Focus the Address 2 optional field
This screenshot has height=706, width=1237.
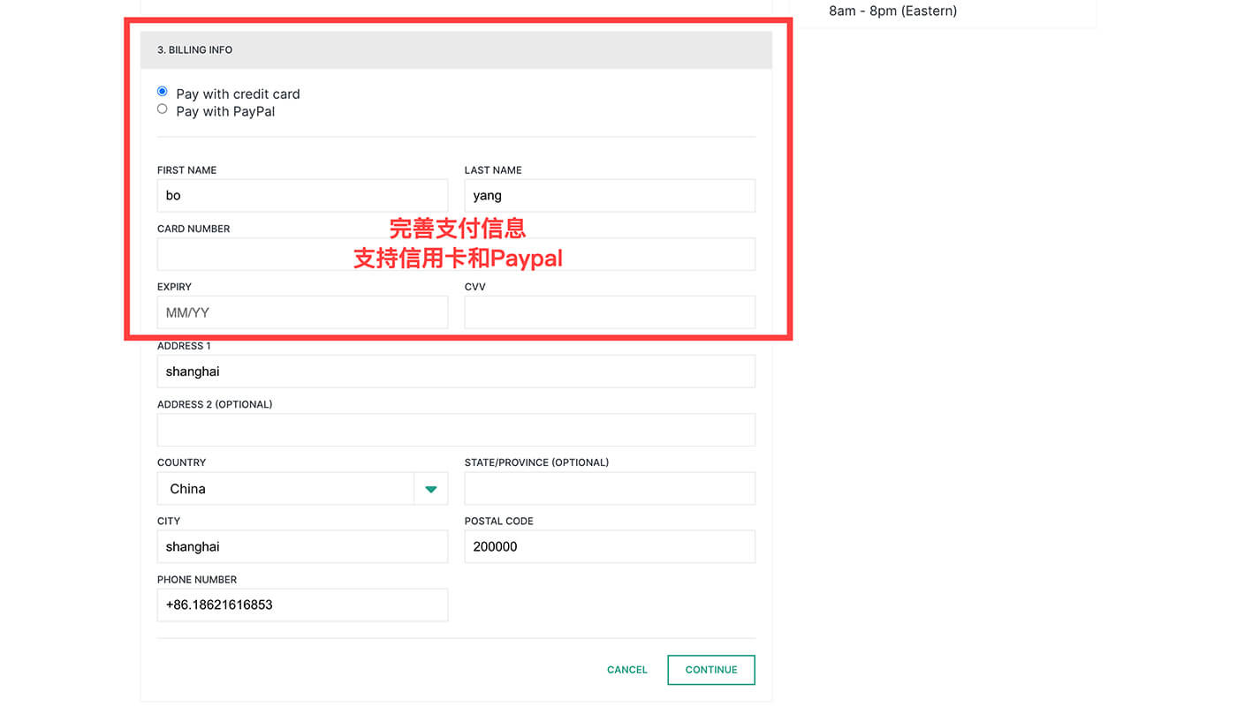coord(456,430)
